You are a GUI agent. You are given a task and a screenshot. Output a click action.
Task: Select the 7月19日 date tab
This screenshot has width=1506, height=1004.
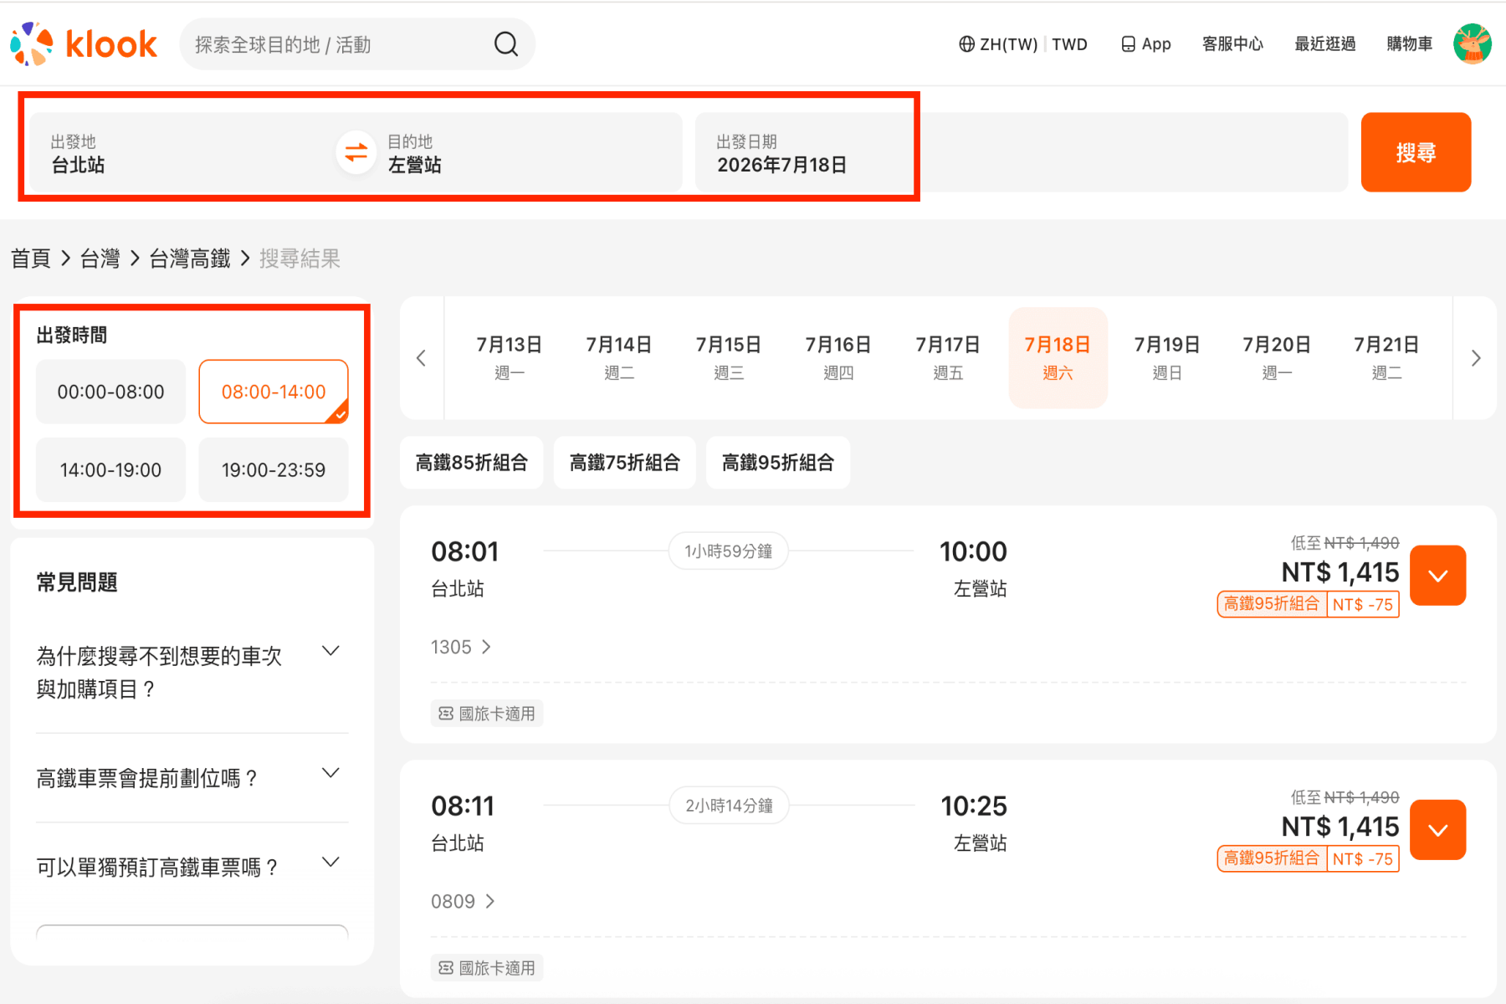coord(1167,358)
